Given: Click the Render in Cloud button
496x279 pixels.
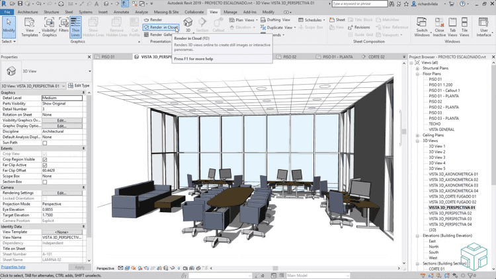Looking at the screenshot, I should click(x=159, y=27).
